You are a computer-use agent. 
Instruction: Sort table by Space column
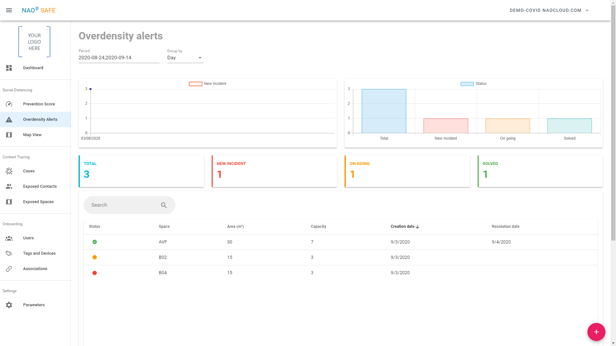click(164, 227)
